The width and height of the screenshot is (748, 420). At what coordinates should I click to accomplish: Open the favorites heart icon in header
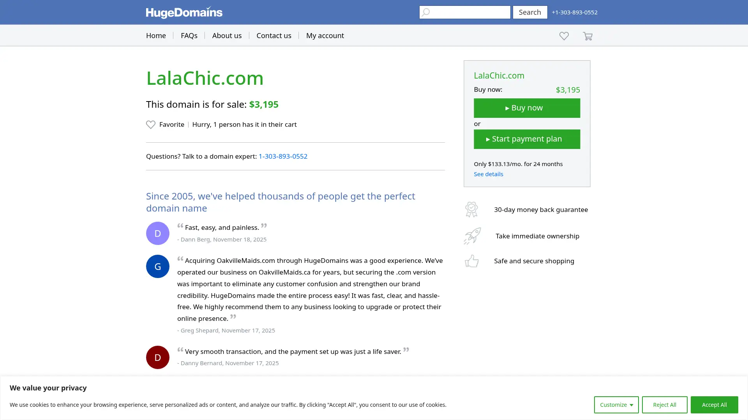(564, 36)
